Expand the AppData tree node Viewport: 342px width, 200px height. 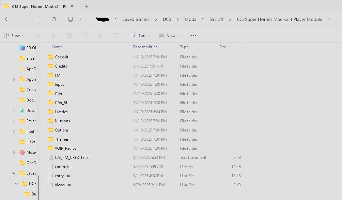point(14,69)
